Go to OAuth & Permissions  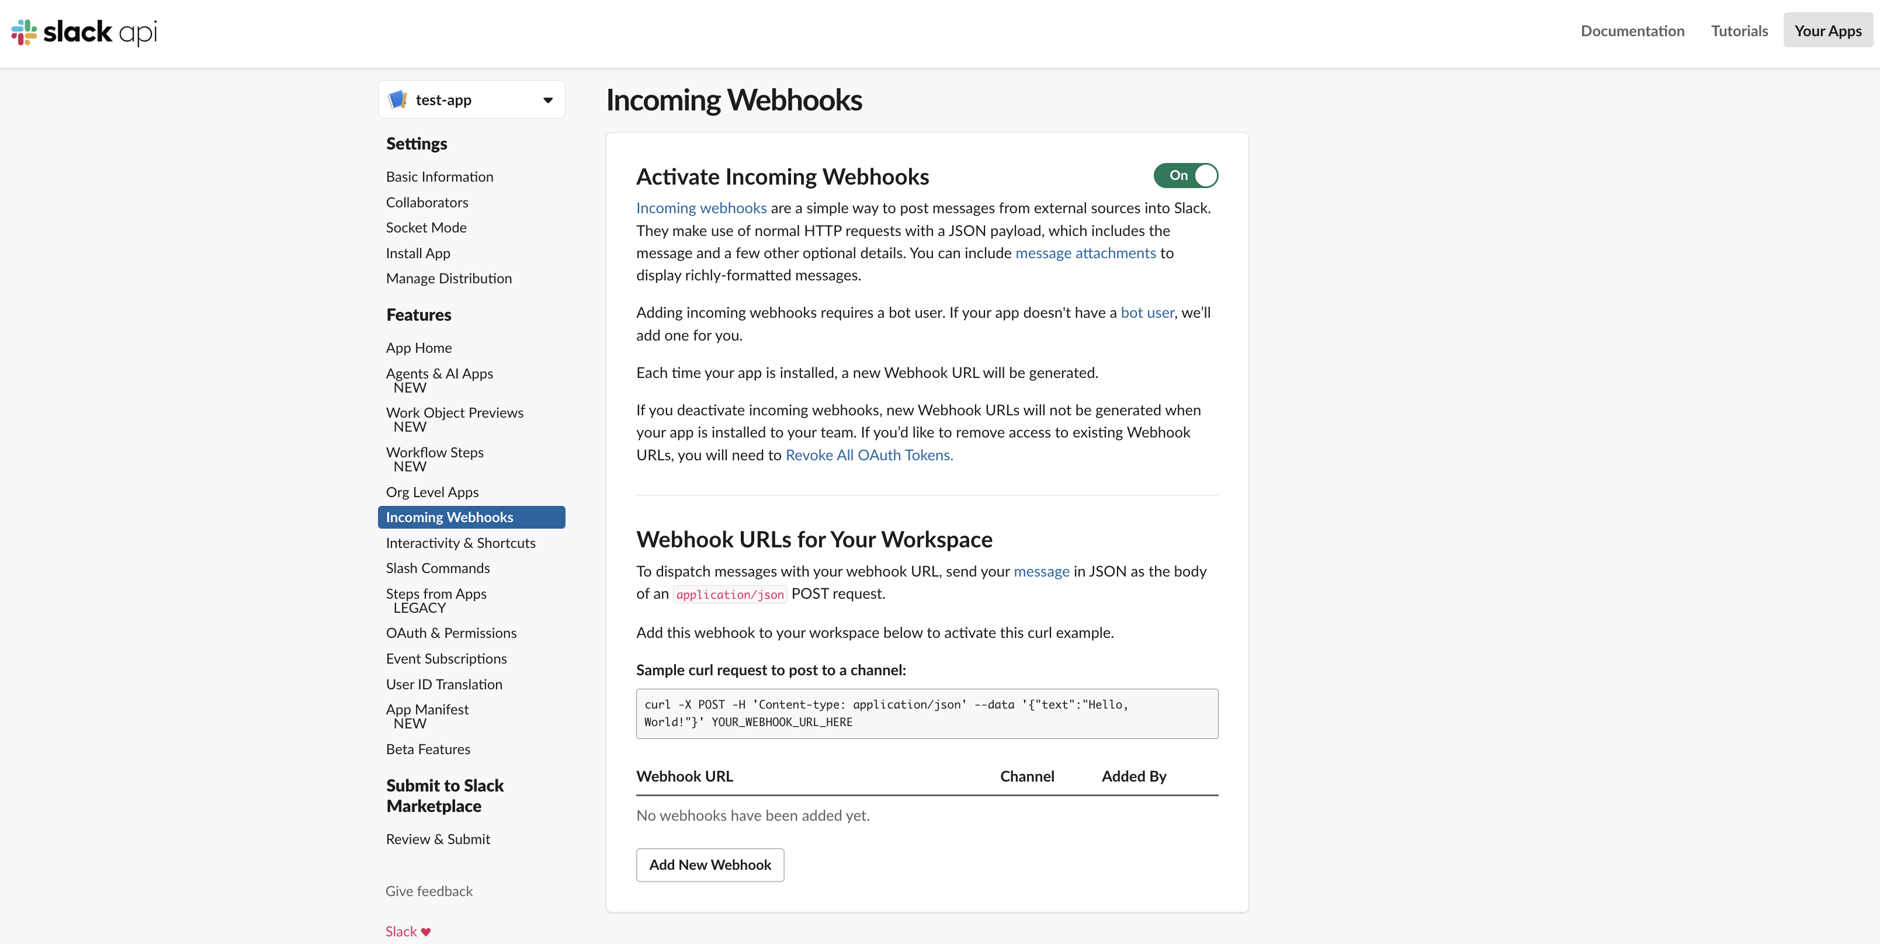point(451,633)
